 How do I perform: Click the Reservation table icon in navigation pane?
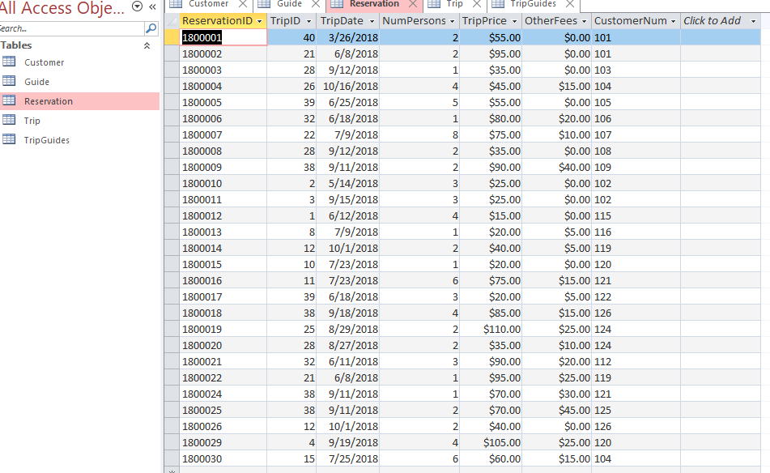(9, 100)
